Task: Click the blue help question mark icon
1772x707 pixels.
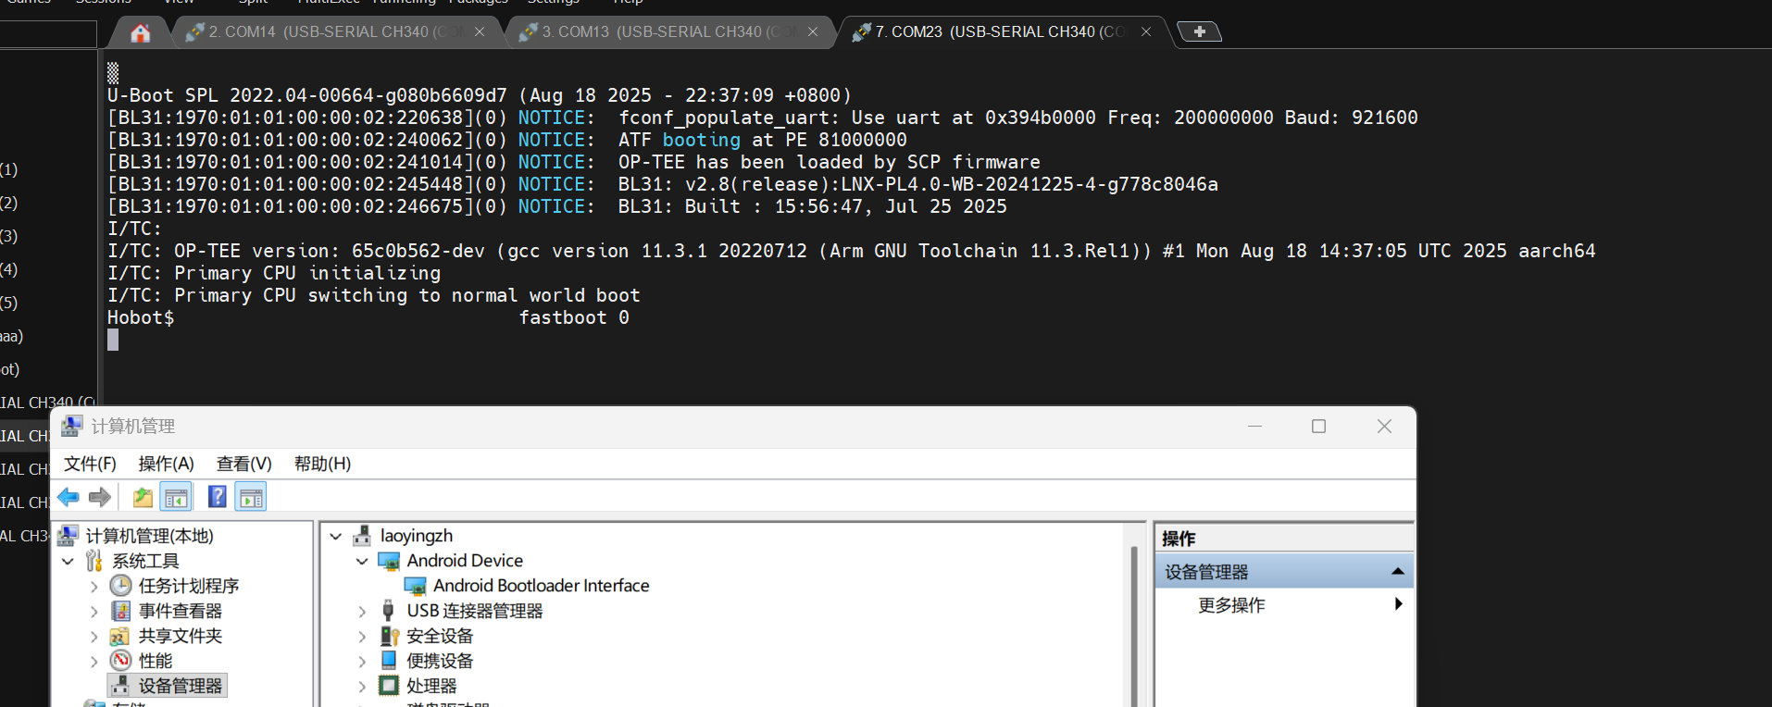Action: pos(217,497)
